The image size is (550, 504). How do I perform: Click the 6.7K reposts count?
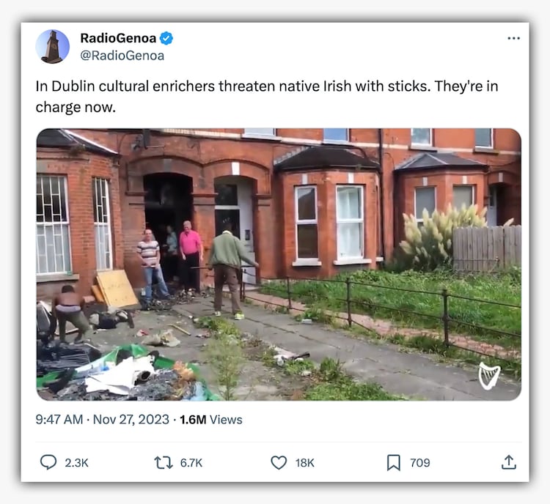point(191,463)
